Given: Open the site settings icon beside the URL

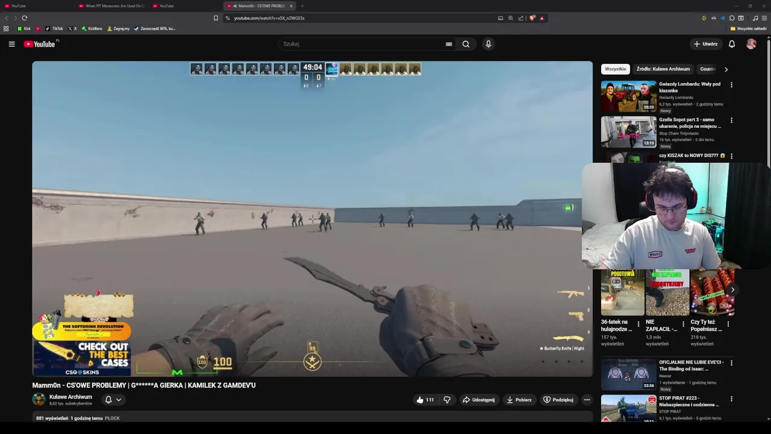Looking at the screenshot, I should (228, 18).
